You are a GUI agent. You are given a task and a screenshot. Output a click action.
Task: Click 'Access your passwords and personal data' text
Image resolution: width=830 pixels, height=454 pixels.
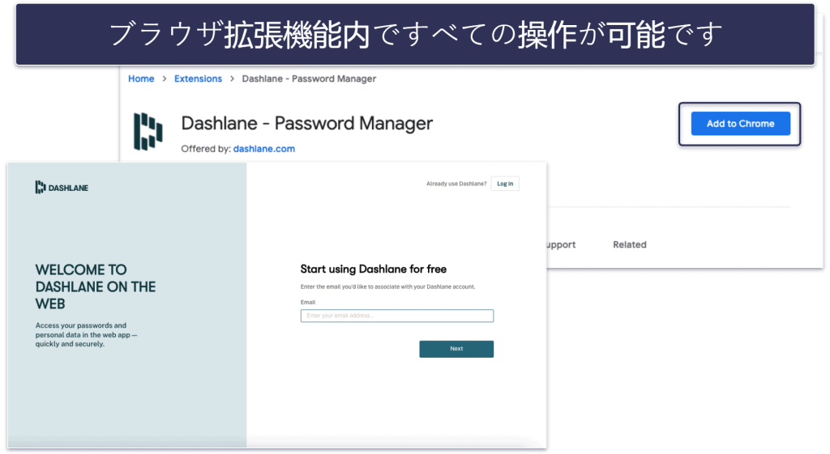pyautogui.click(x=86, y=334)
